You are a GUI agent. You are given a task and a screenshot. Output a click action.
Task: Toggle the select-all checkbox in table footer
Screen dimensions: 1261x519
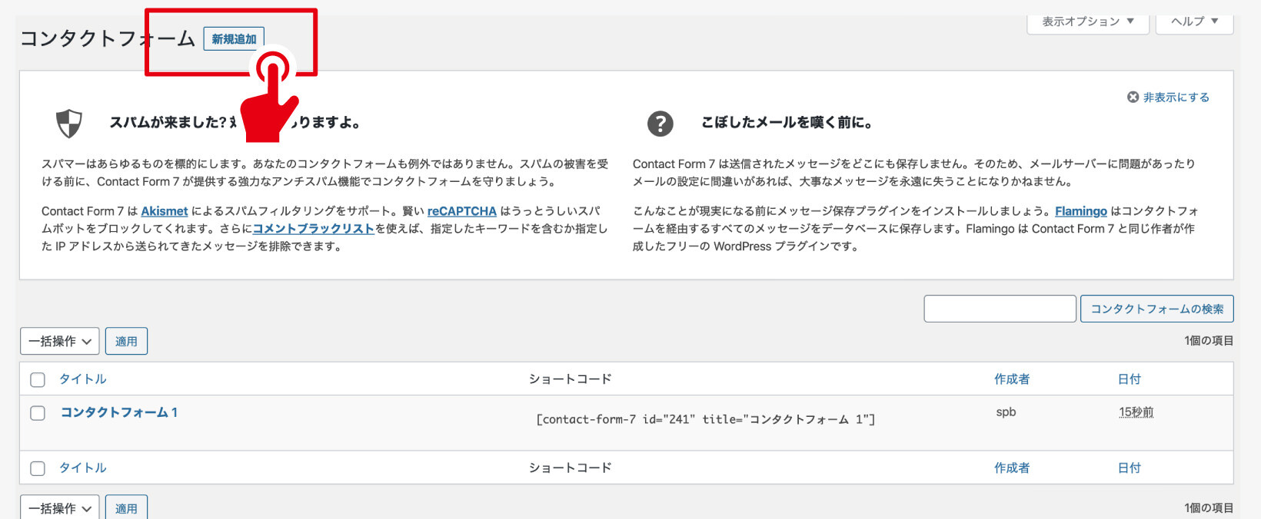(x=38, y=468)
